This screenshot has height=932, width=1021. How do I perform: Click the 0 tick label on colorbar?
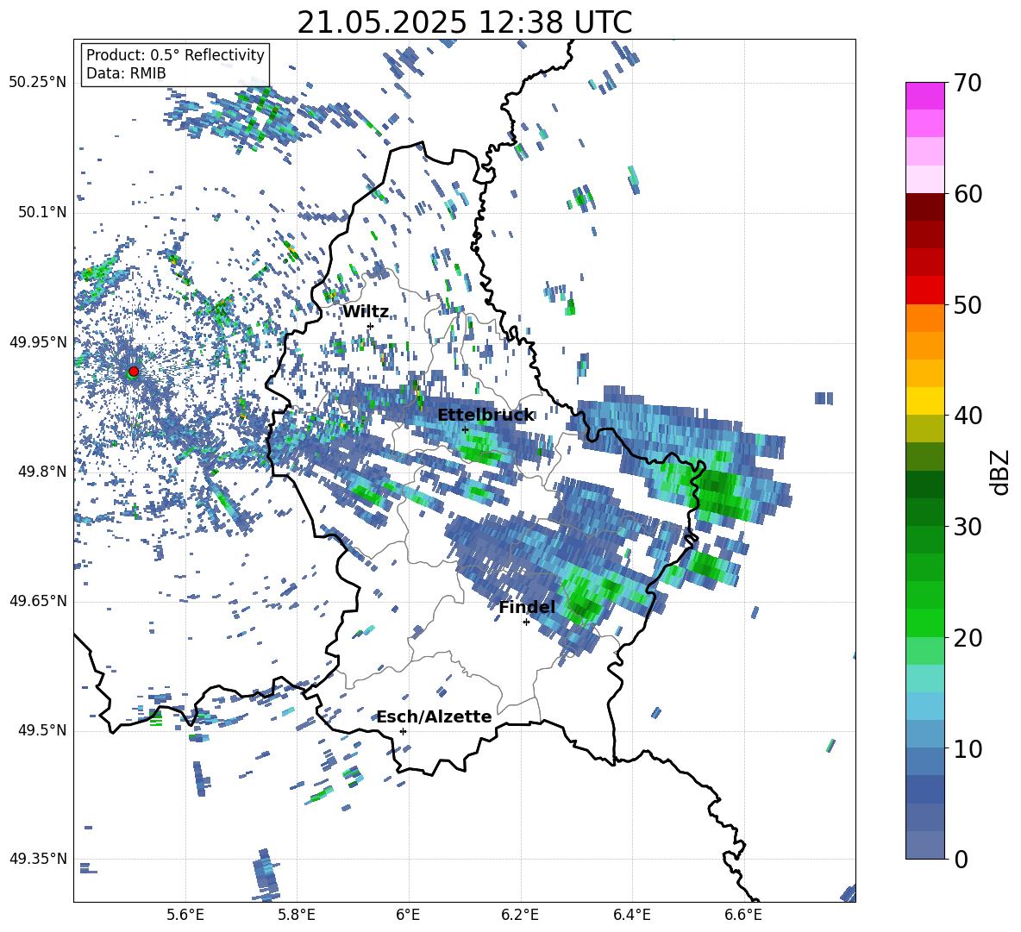961,859
